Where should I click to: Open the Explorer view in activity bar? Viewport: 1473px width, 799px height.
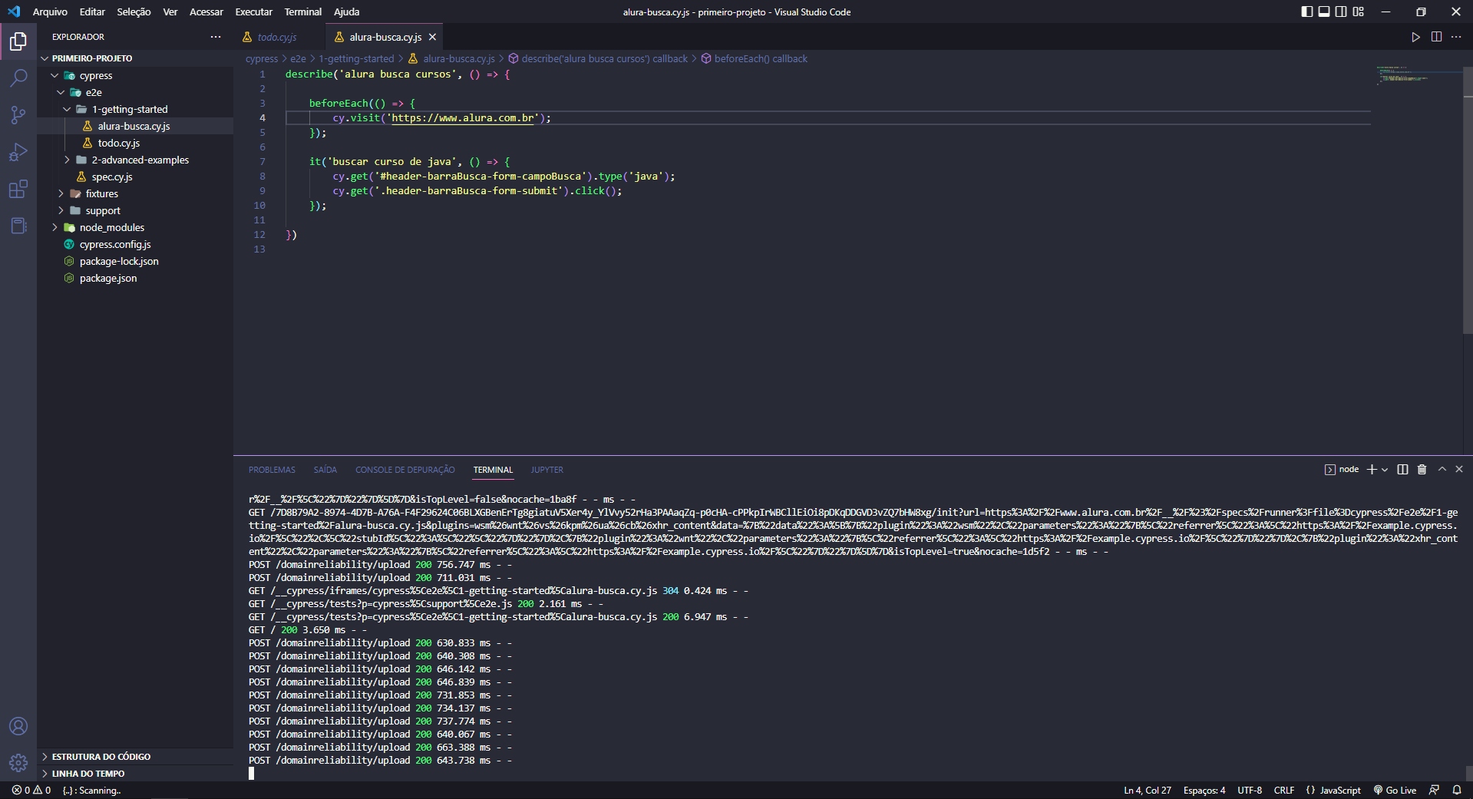(x=18, y=41)
